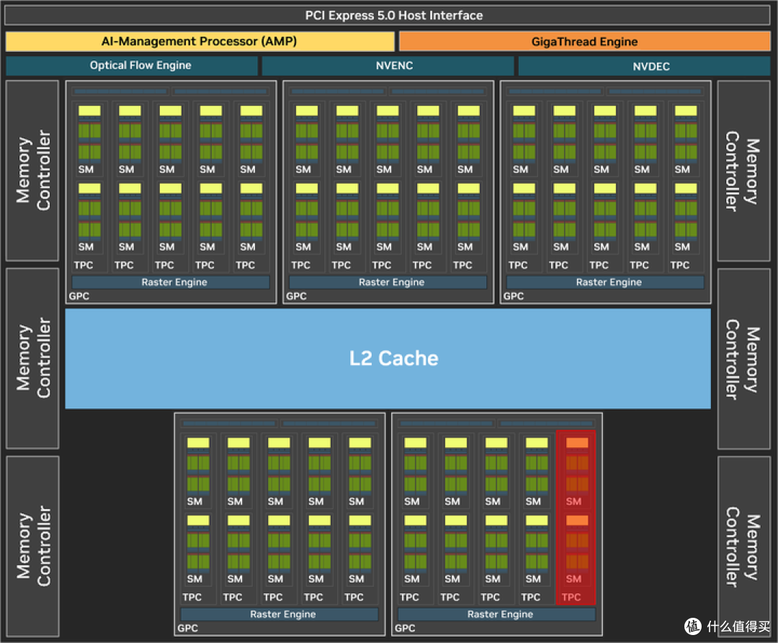
Task: Click the GigaThread Engine block
Action: click(x=584, y=42)
